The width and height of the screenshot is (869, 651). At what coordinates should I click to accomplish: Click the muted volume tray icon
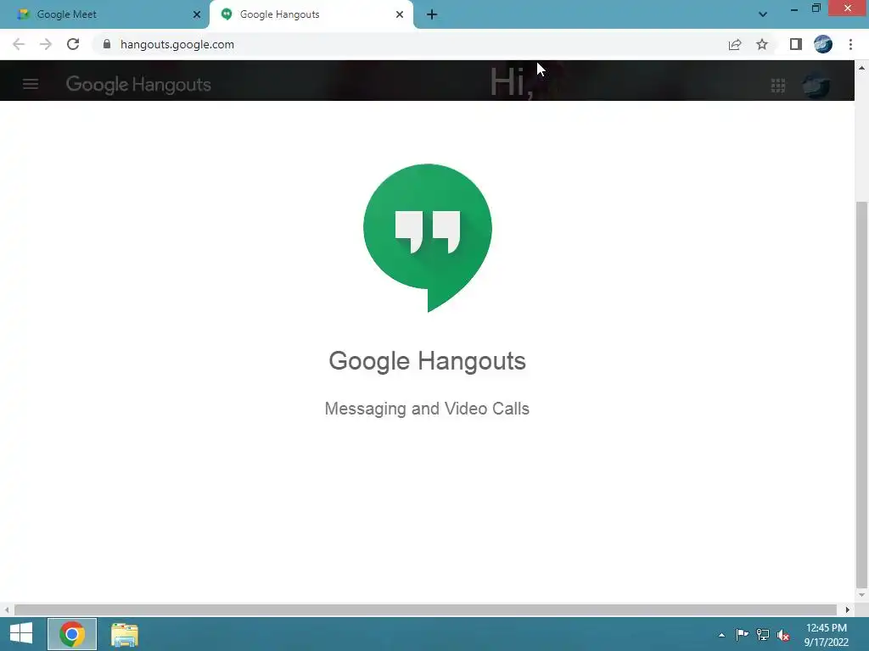point(783,636)
